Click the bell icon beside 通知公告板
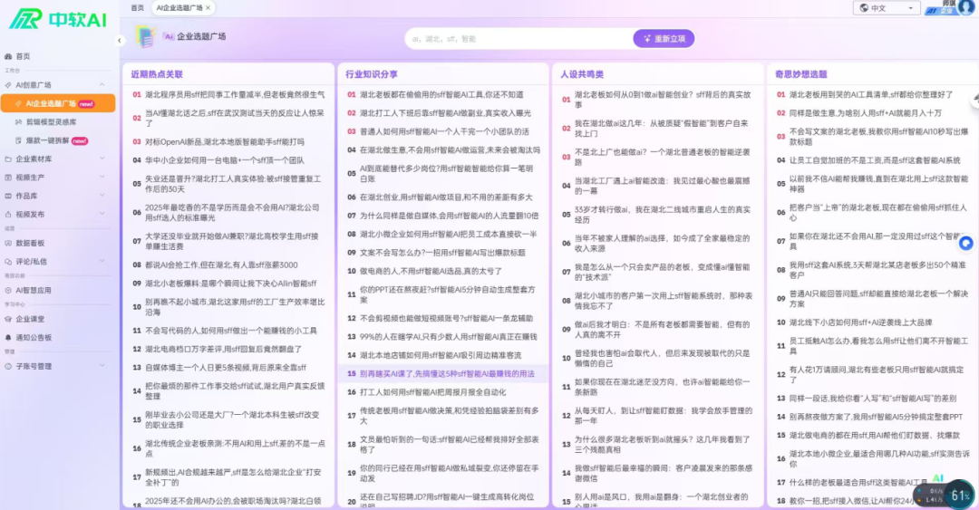 pos(8,338)
